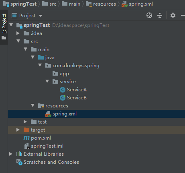Click the External Libraries icon

[19, 154]
